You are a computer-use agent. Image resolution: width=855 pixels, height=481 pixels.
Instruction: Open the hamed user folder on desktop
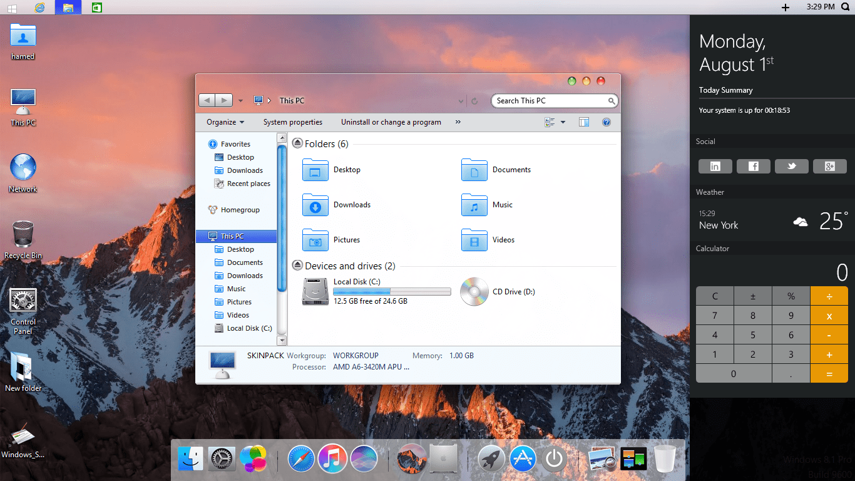tap(23, 41)
